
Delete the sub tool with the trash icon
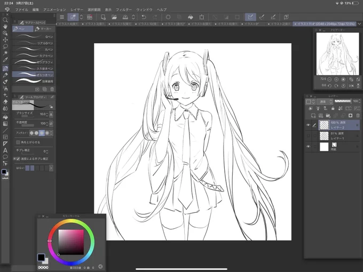pos(52,89)
